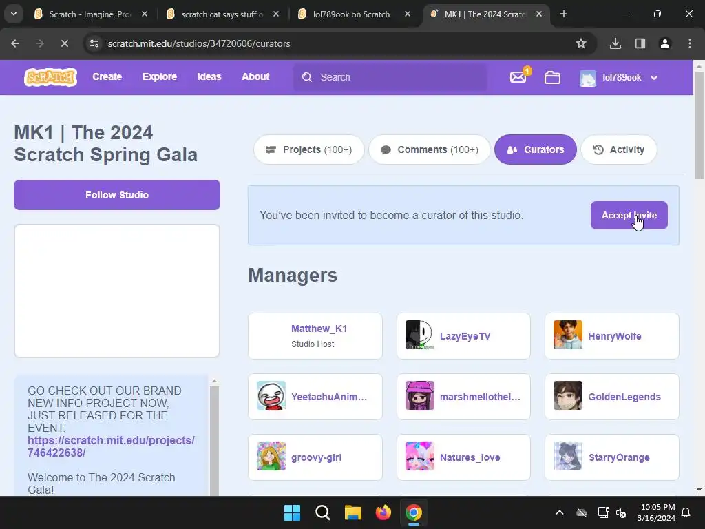Click the browser Back arrow
The width and height of the screenshot is (705, 529).
point(15,43)
